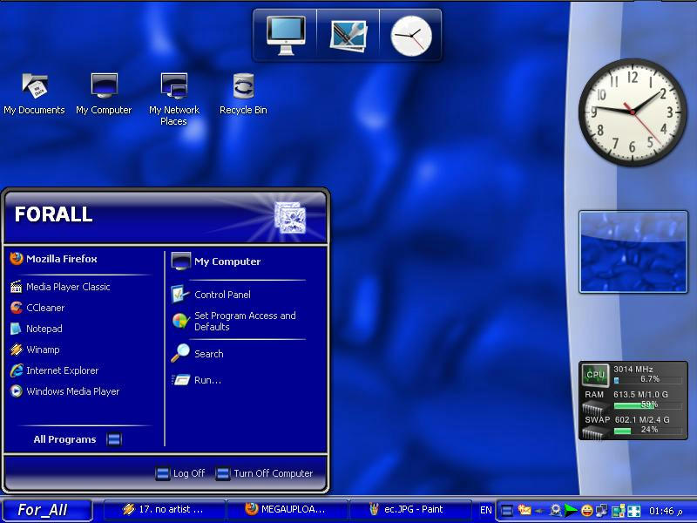Open the Run... dialog

(x=197, y=380)
